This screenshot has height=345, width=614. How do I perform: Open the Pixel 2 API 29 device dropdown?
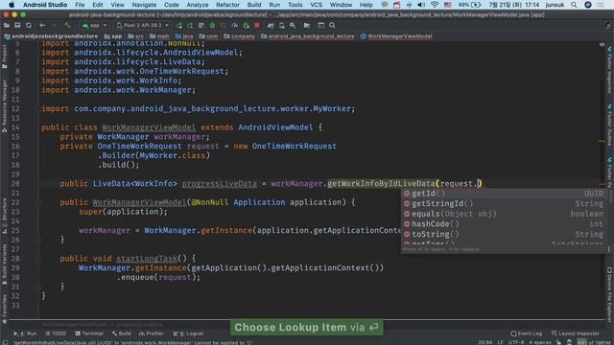pos(143,26)
